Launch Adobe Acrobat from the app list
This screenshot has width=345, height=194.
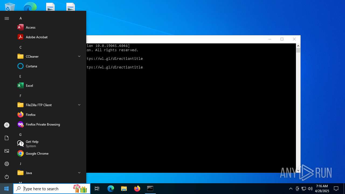(x=49, y=37)
